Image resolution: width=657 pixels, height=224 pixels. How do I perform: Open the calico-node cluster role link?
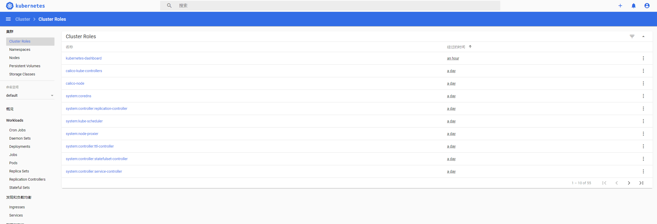(75, 83)
